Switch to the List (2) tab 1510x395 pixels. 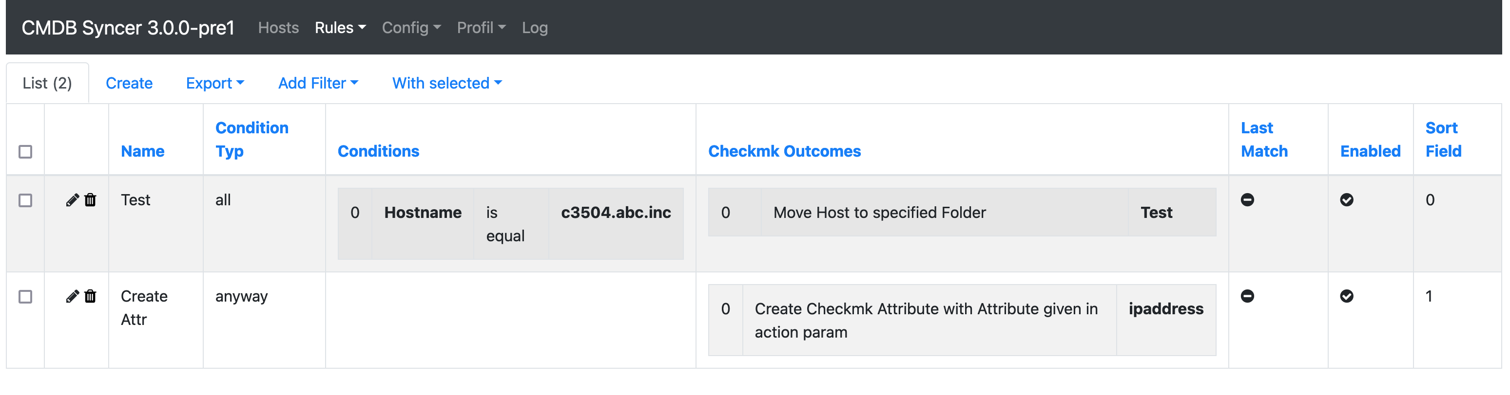[x=47, y=83]
